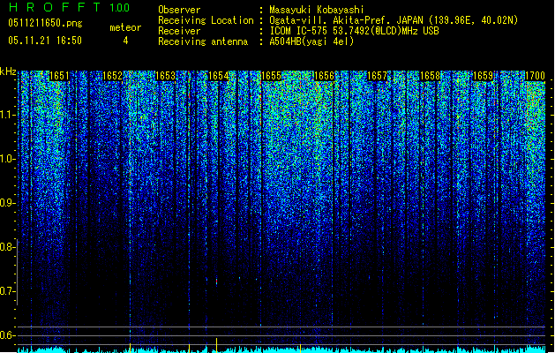Click the 0.9 frequency axis label

8,203
